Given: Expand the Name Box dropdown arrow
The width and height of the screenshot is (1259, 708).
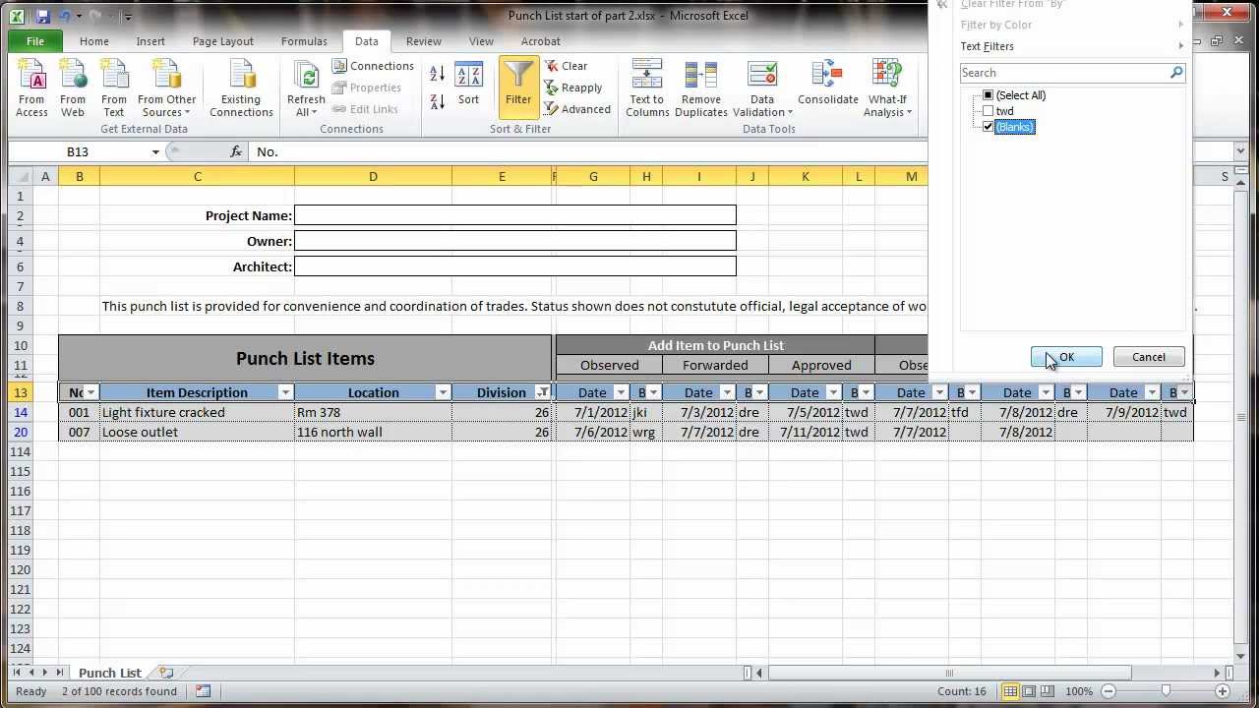Looking at the screenshot, I should (155, 151).
